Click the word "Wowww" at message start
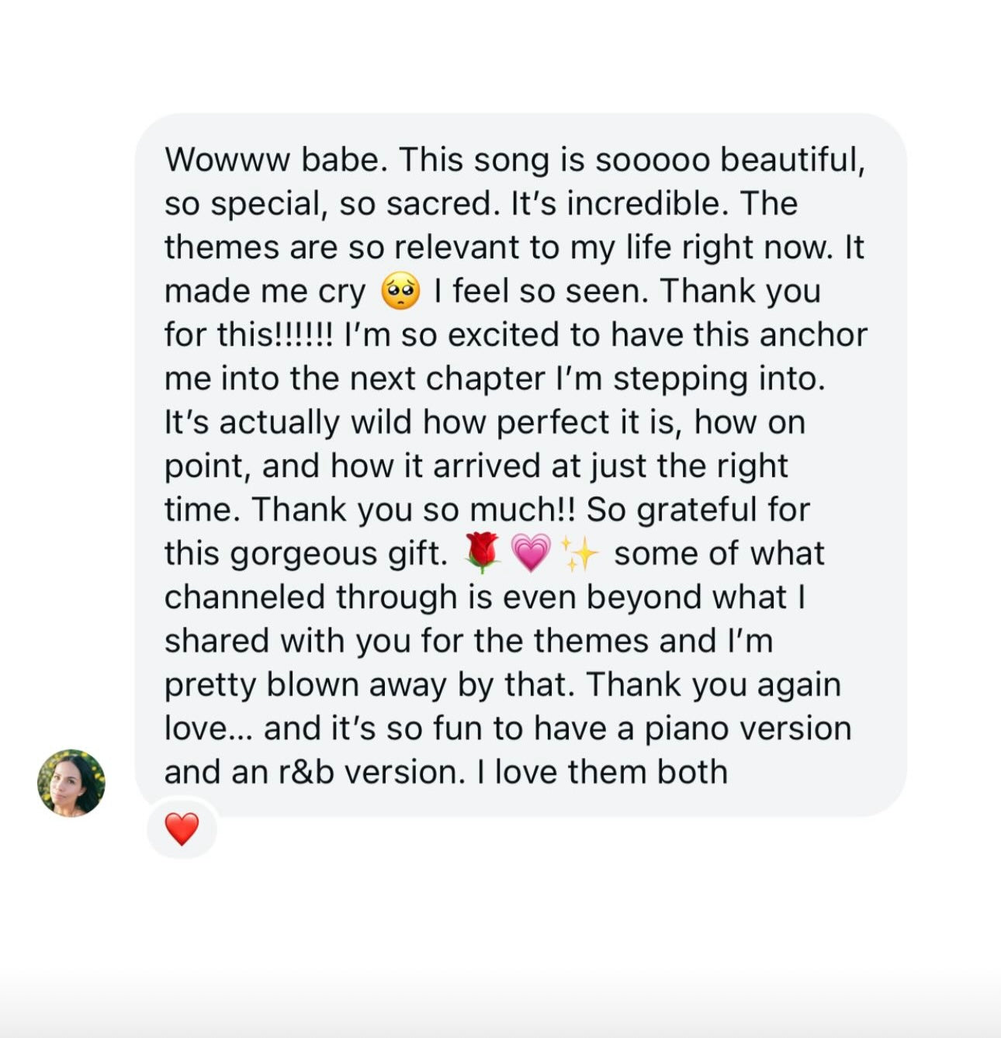This screenshot has width=1001, height=1038. 227,160
